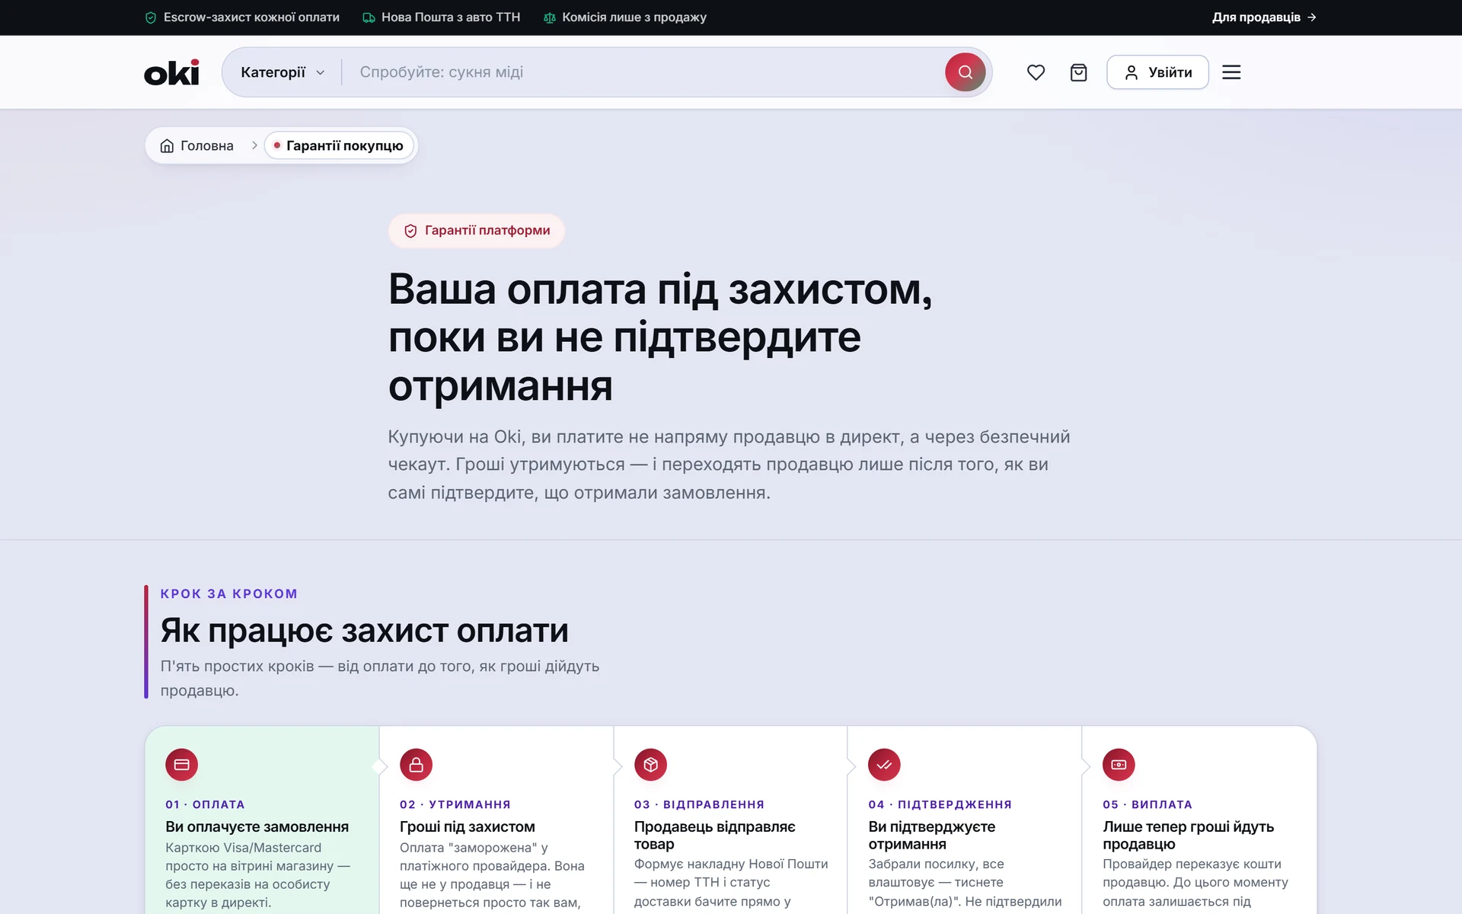This screenshot has height=914, width=1462.
Task: Click Комісія лише з продажу text
Action: pos(634,18)
